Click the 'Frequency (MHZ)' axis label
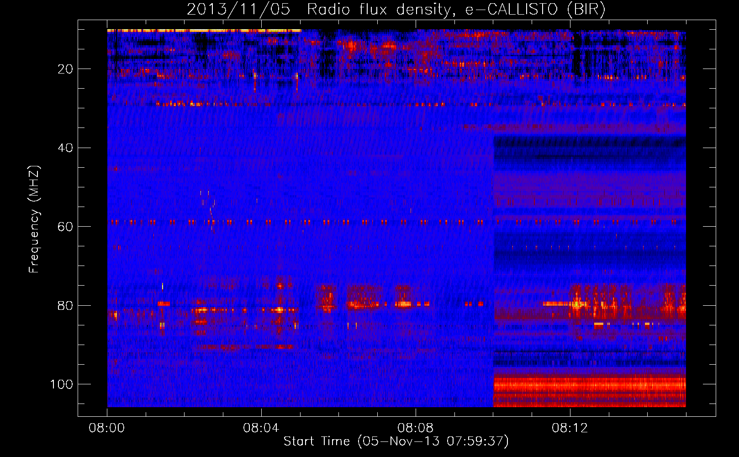 pos(34,219)
